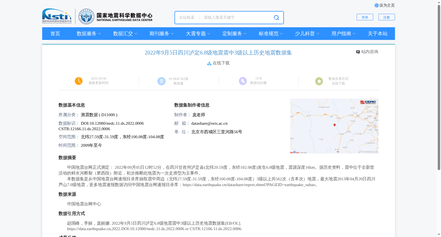Click the 在线下载 download link

[x=221, y=63]
